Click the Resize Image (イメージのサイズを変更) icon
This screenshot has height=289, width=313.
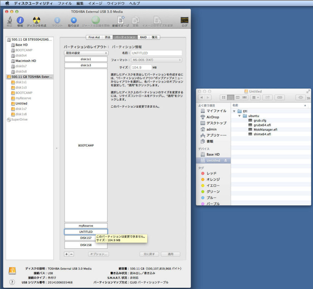[158, 20]
